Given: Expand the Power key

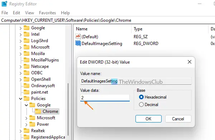Looking at the screenshot, I should [x=26, y=125].
